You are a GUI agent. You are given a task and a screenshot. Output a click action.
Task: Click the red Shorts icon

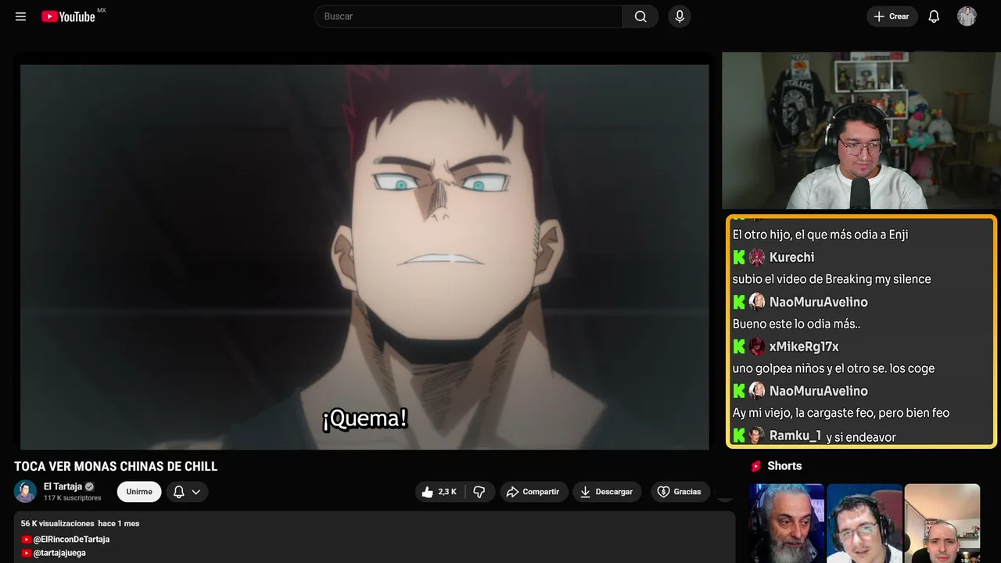click(756, 466)
